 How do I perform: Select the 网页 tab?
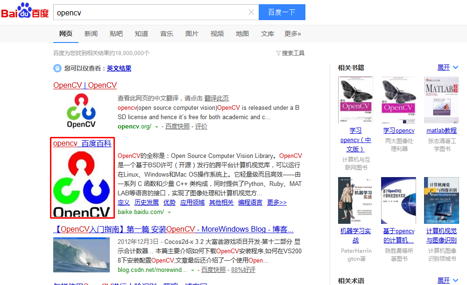[x=66, y=34]
